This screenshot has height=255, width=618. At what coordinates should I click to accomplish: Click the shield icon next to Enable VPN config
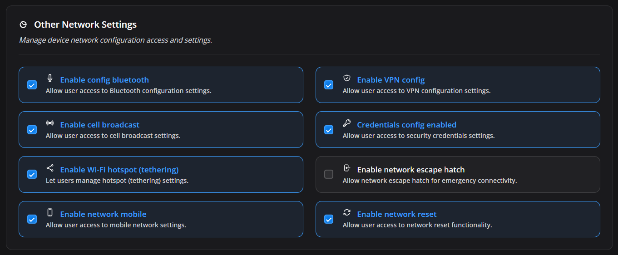(x=347, y=78)
